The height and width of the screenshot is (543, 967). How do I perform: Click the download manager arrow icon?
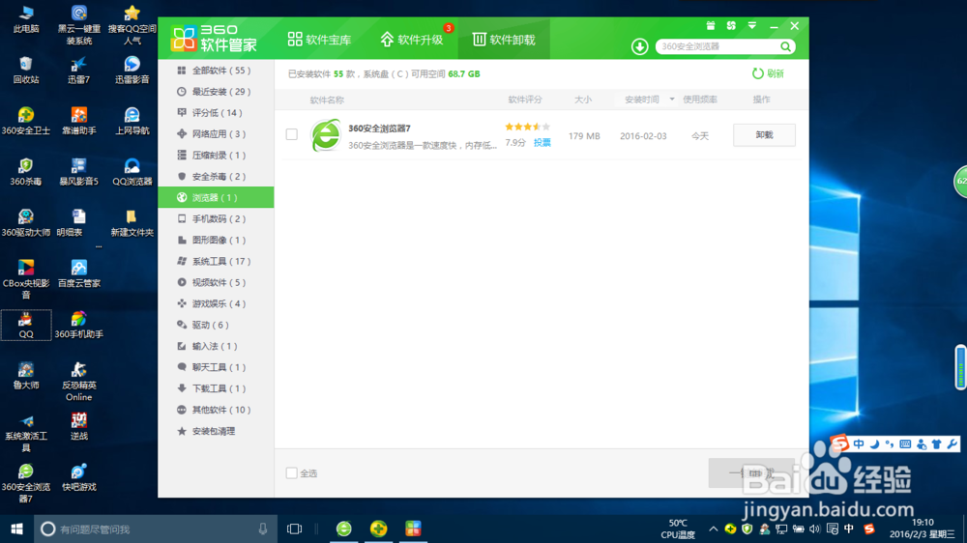click(639, 46)
